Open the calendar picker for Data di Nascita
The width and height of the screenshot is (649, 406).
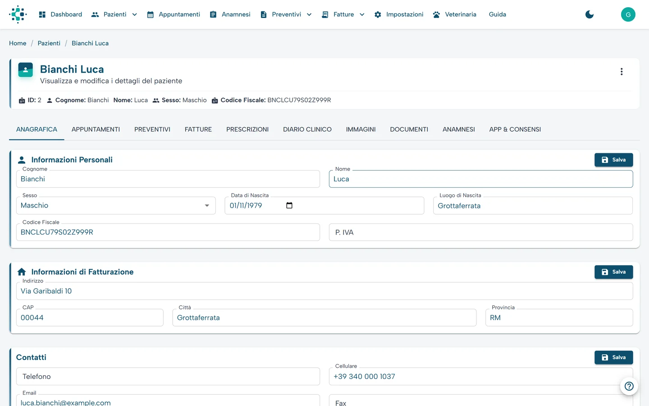289,205
